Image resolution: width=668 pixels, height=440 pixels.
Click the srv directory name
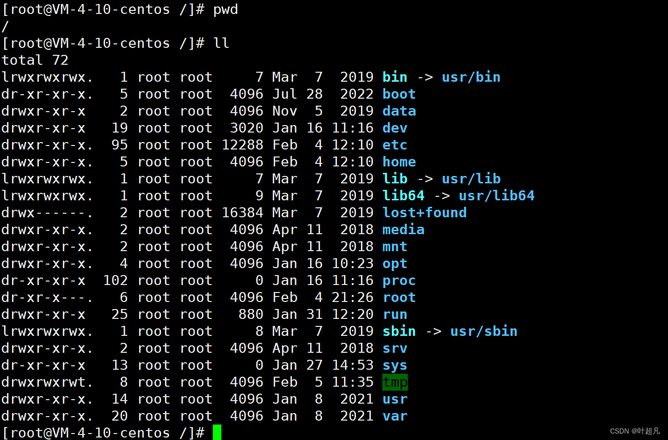[x=395, y=348]
